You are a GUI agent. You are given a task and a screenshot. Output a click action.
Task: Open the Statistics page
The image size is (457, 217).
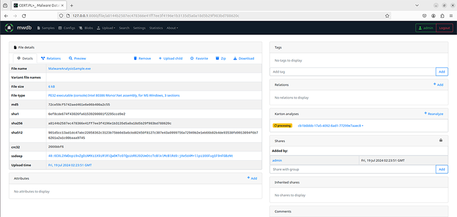click(x=156, y=28)
